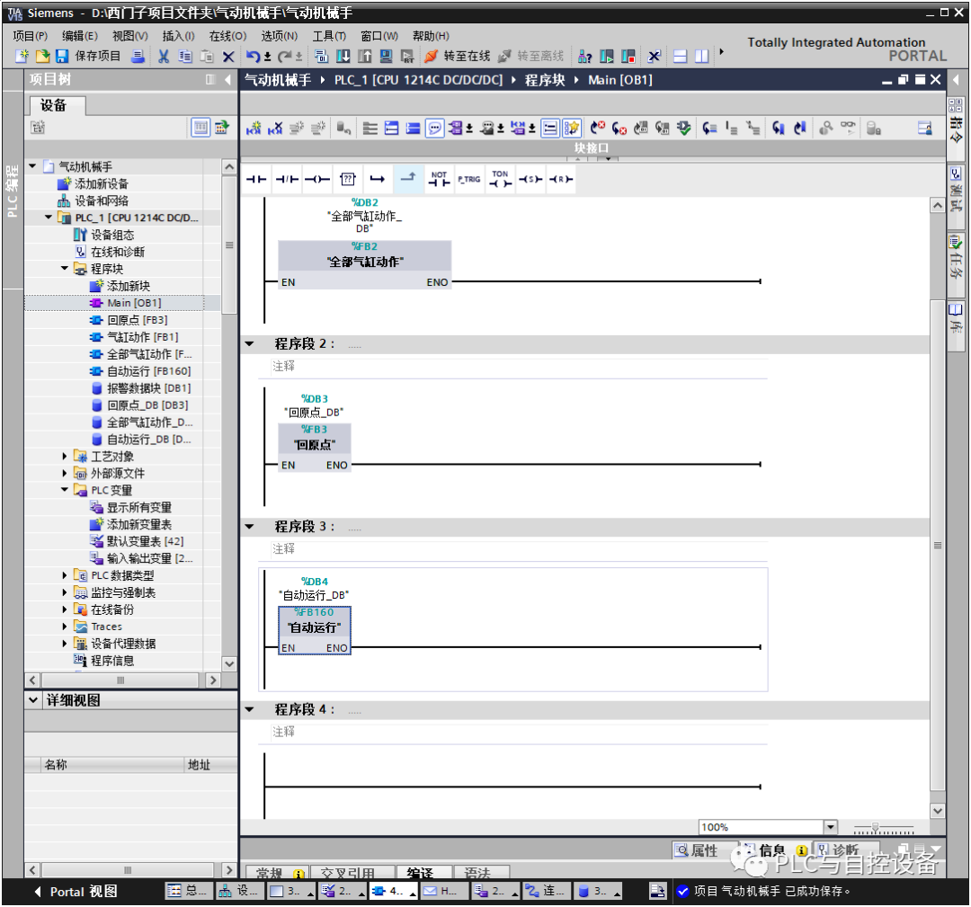Viewport: 971px width, 907px height.
Task: Insert the NOT contact instruction
Action: click(439, 180)
